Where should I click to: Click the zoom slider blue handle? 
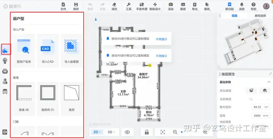click(182, 132)
